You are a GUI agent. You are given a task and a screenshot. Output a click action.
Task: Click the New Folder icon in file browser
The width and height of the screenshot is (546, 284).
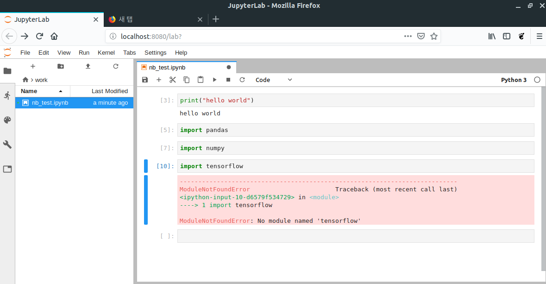pyautogui.click(x=61, y=66)
